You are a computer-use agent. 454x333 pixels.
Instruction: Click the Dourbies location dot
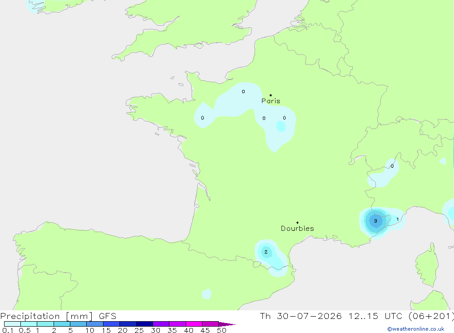(297, 223)
